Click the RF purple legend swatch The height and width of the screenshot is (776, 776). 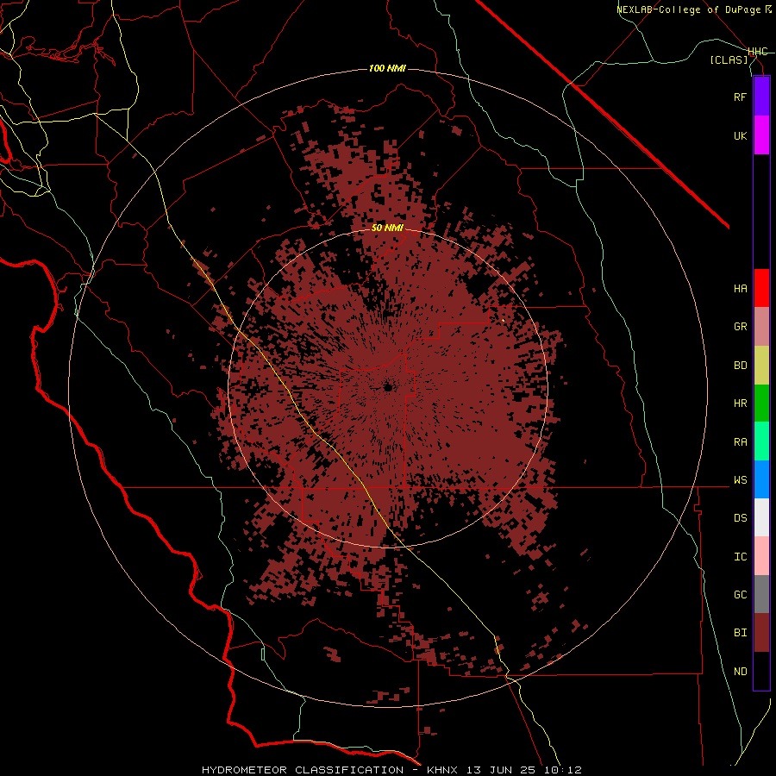point(761,97)
